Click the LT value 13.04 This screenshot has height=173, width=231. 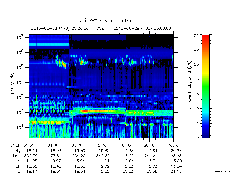[x=176, y=166]
